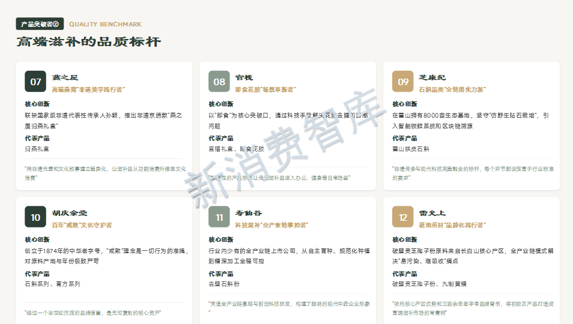The image size is (573, 324).
Task: Select the 寿仙谷 brand name
Action: [x=248, y=213]
